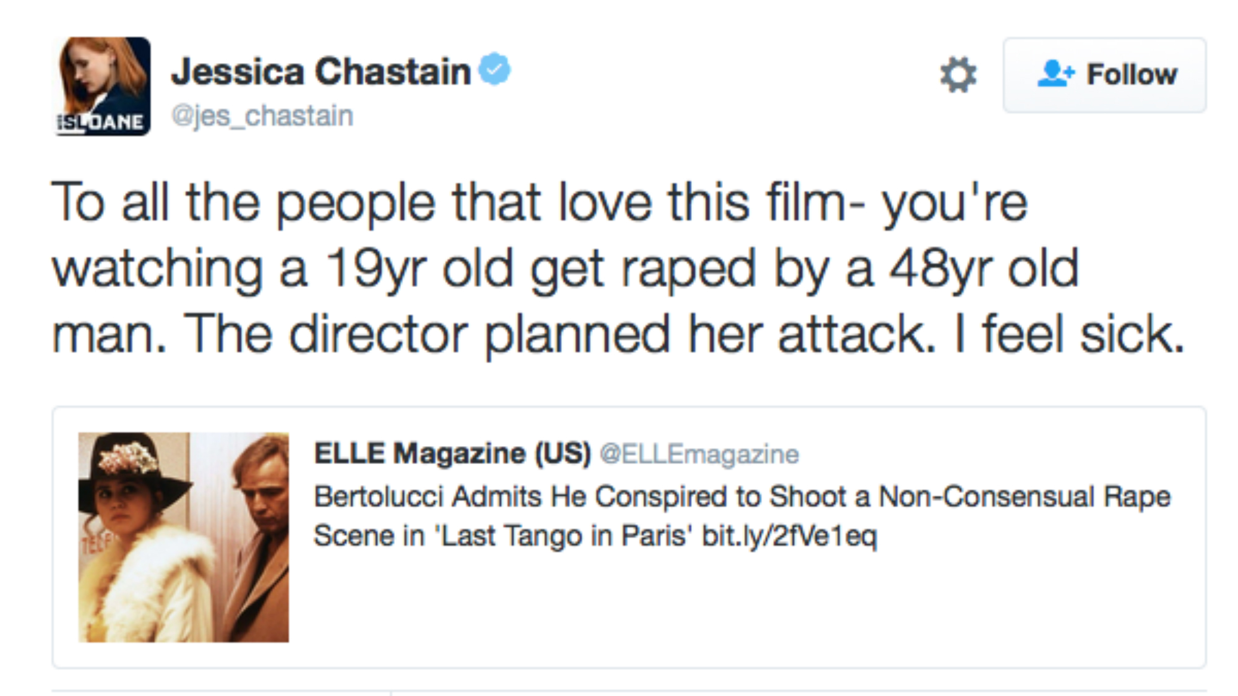Click the @jes_chastain handle
Image resolution: width=1238 pixels, height=696 pixels.
262,116
